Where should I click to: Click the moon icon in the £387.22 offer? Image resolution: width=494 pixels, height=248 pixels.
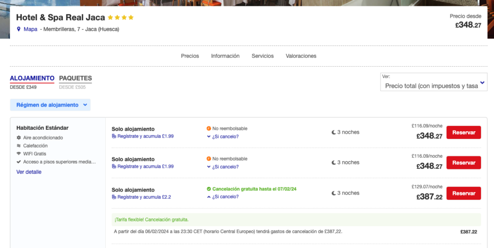pyautogui.click(x=333, y=193)
